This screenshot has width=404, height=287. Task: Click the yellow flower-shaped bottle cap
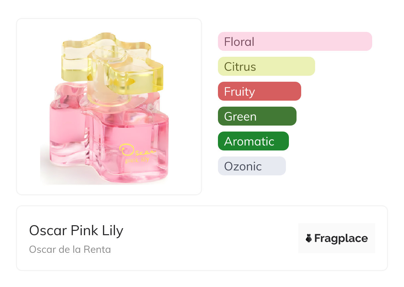click(x=113, y=63)
